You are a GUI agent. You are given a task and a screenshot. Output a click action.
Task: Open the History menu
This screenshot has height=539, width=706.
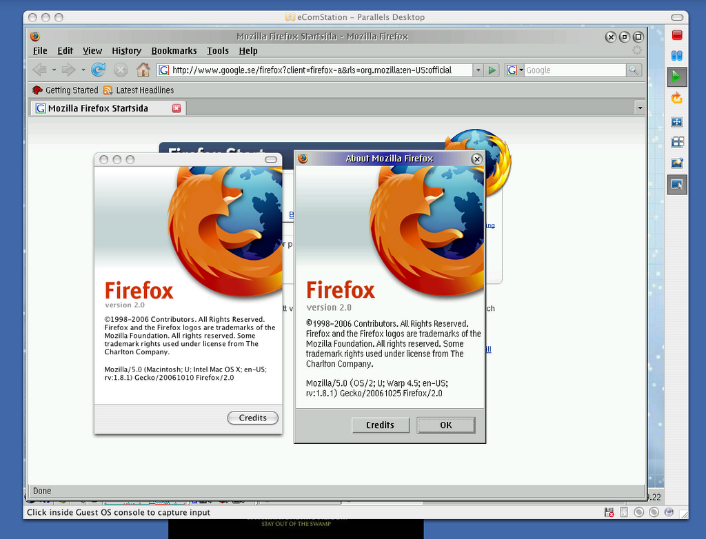pyautogui.click(x=127, y=50)
